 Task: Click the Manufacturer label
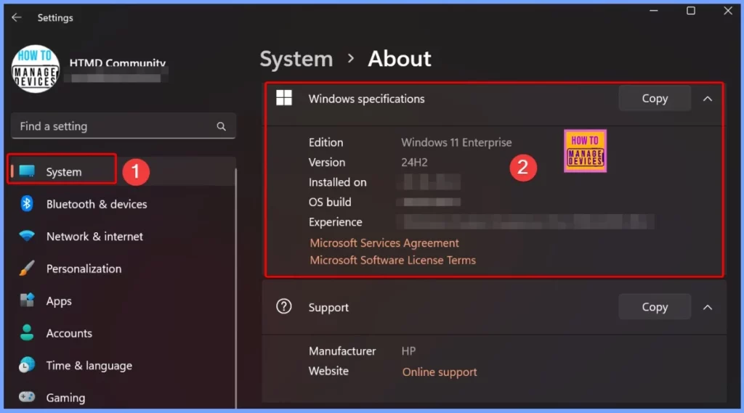click(x=342, y=351)
